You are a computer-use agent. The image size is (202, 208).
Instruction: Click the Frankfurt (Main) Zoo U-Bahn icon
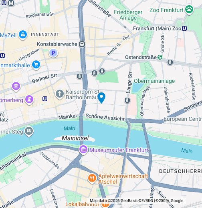pos(184,28)
